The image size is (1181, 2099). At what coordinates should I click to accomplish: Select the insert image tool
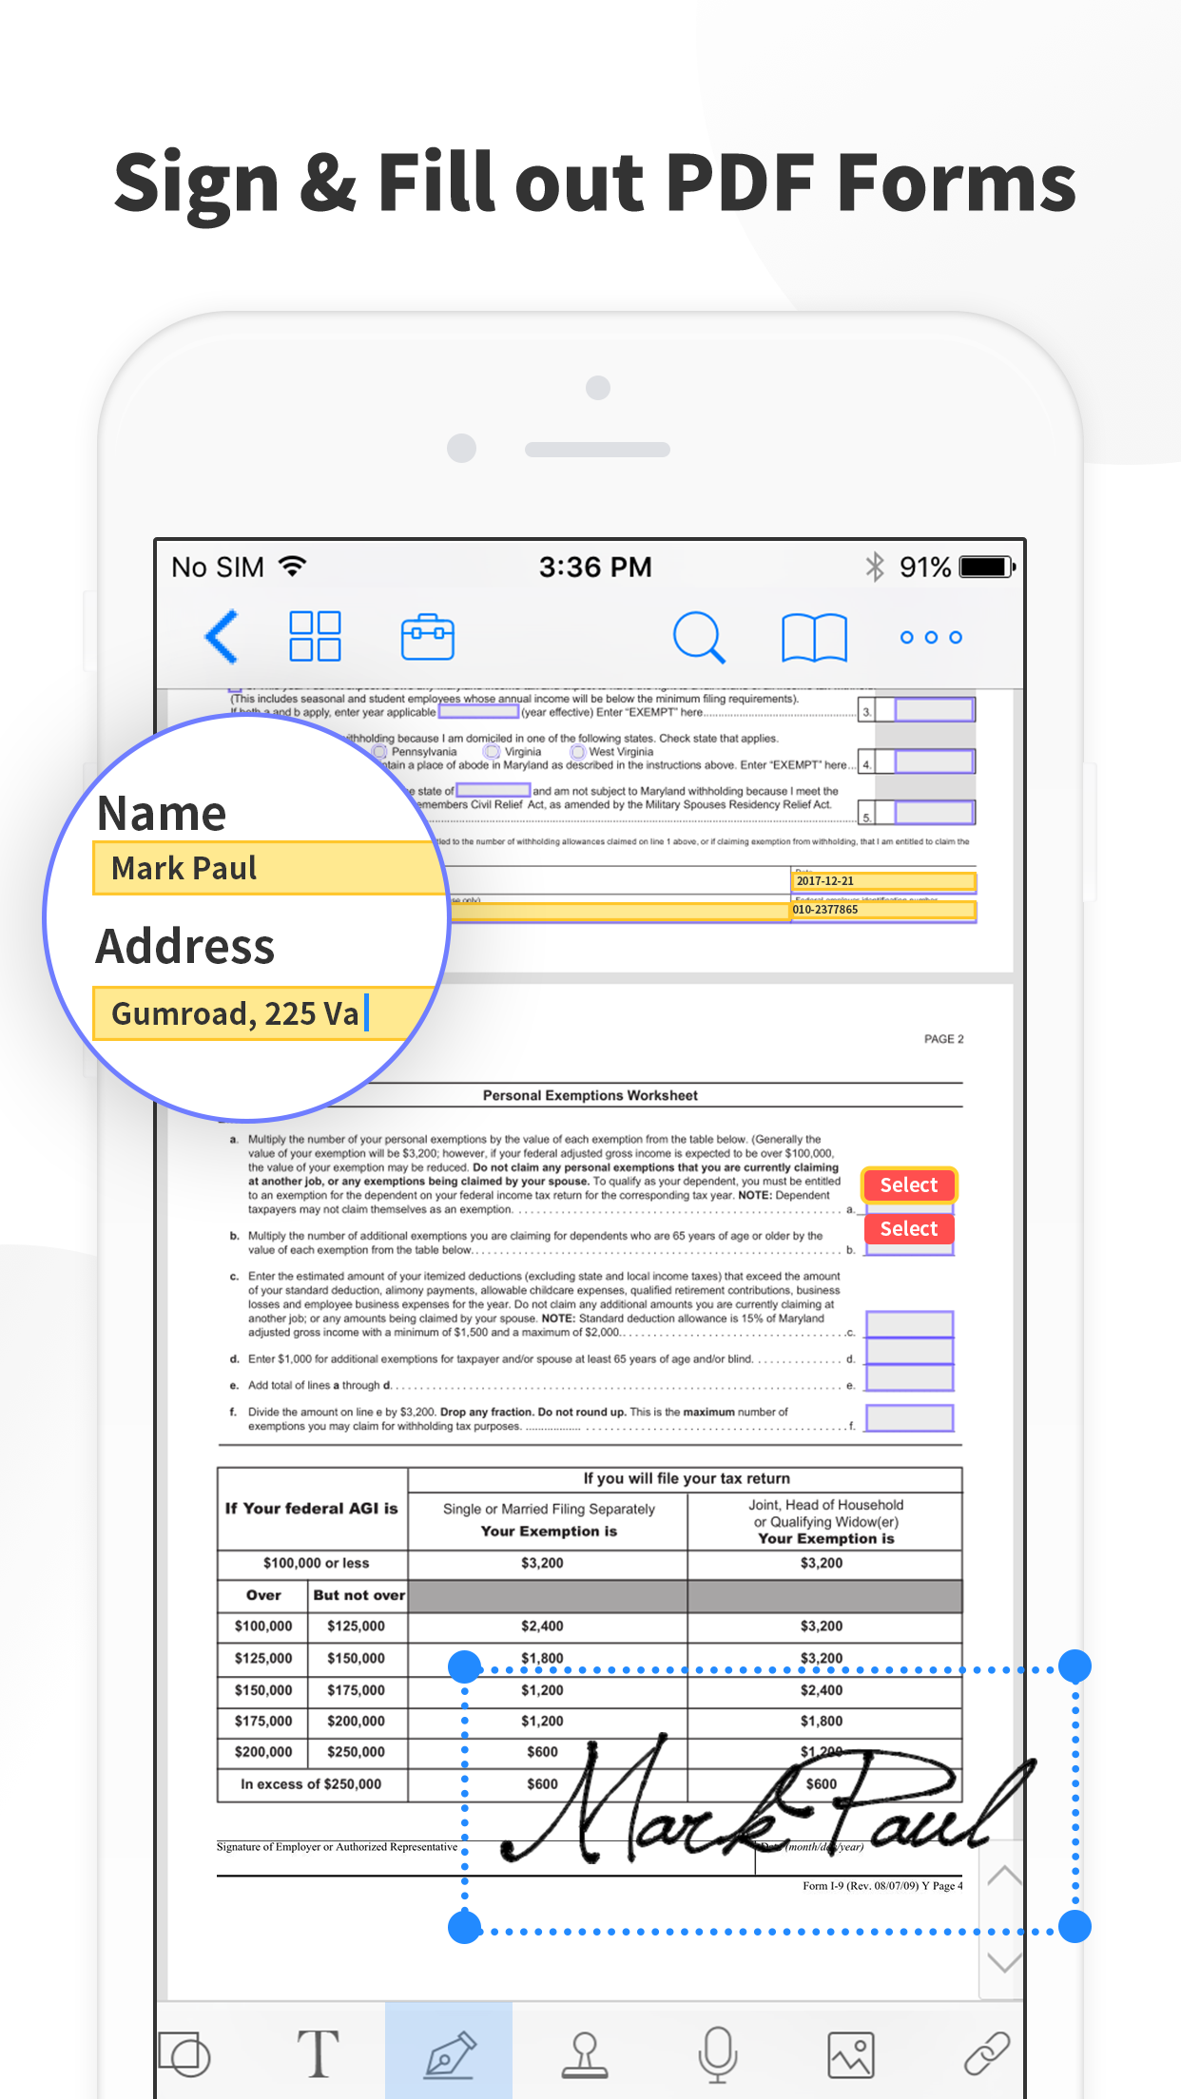851,2054
